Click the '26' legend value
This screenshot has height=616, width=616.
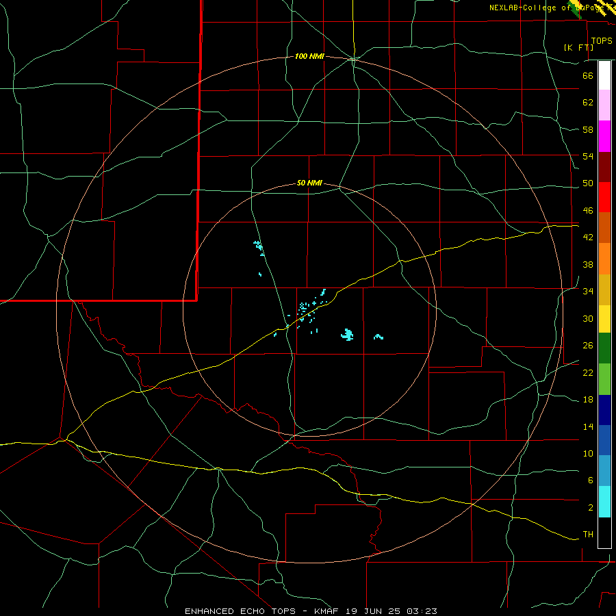pyautogui.click(x=588, y=346)
